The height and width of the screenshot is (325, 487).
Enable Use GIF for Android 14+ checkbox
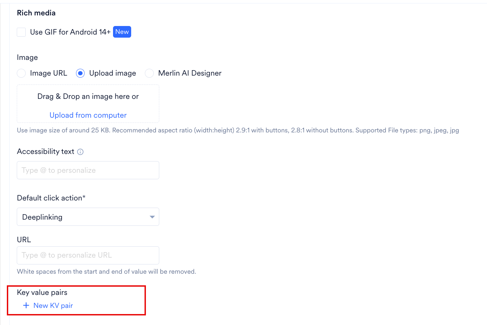coord(21,32)
